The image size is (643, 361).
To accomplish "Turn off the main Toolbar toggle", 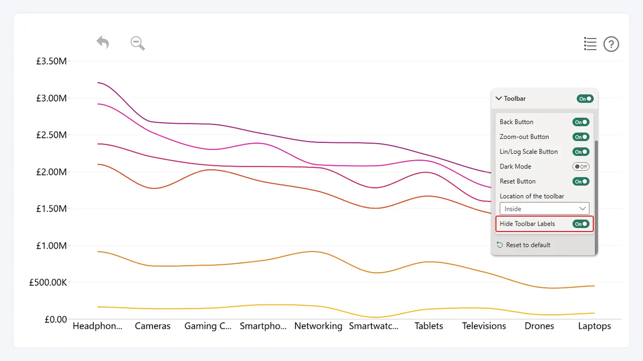I will pyautogui.click(x=585, y=99).
